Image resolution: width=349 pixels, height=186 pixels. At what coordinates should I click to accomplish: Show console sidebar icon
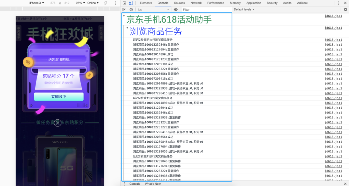coord(124,10)
